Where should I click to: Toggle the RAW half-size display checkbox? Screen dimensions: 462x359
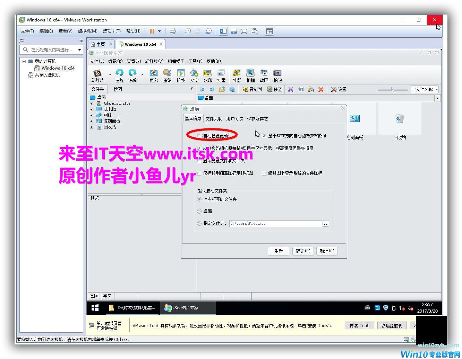point(199,148)
